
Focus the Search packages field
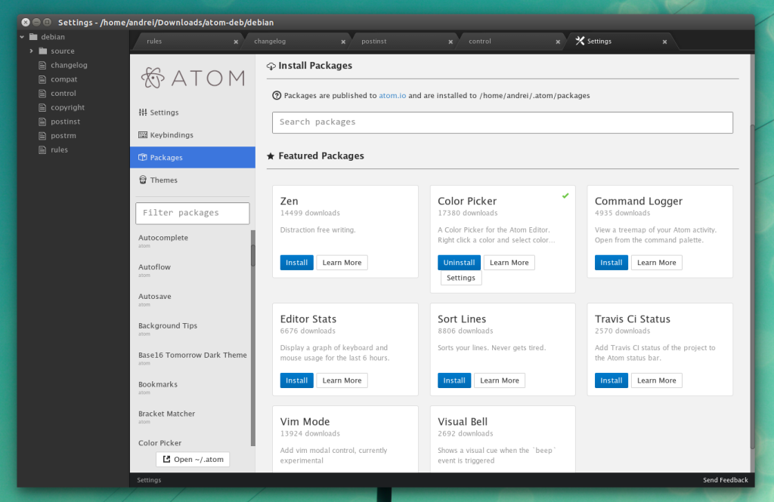click(503, 122)
